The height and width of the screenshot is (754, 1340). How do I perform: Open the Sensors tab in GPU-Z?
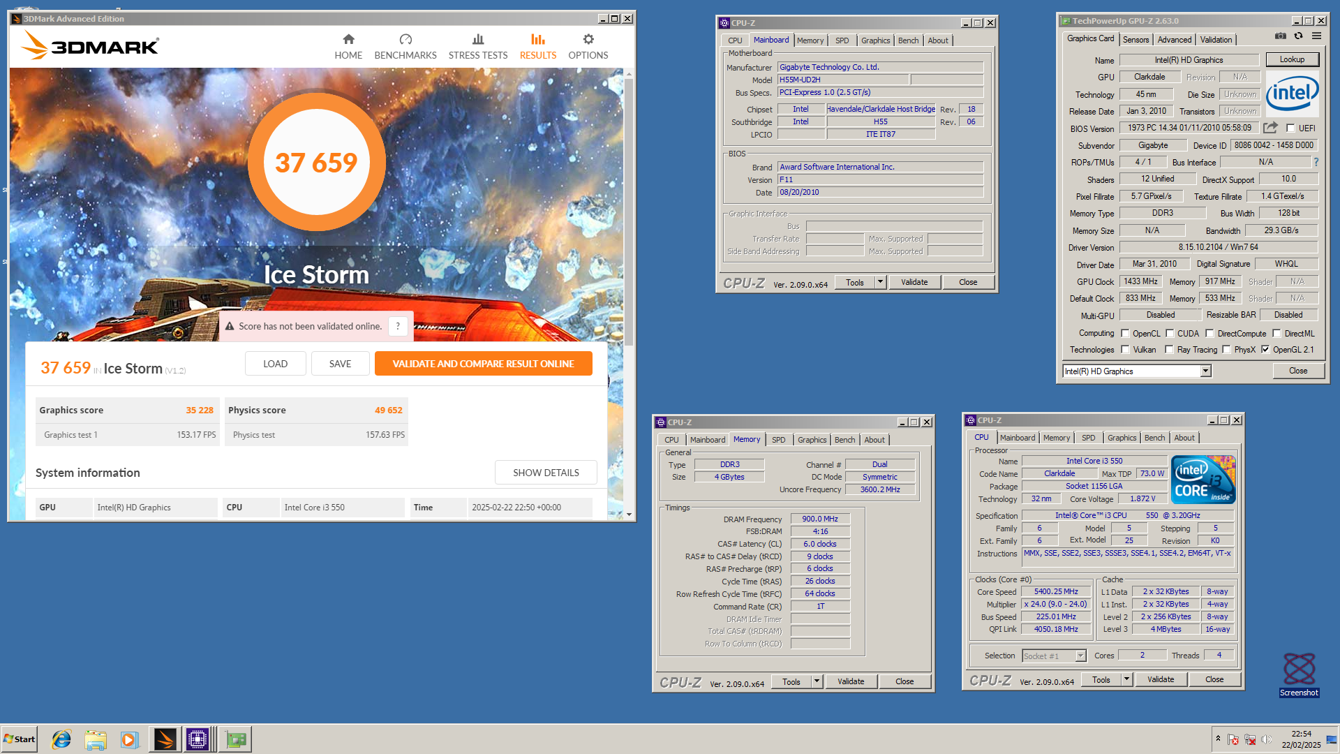pos(1136,40)
